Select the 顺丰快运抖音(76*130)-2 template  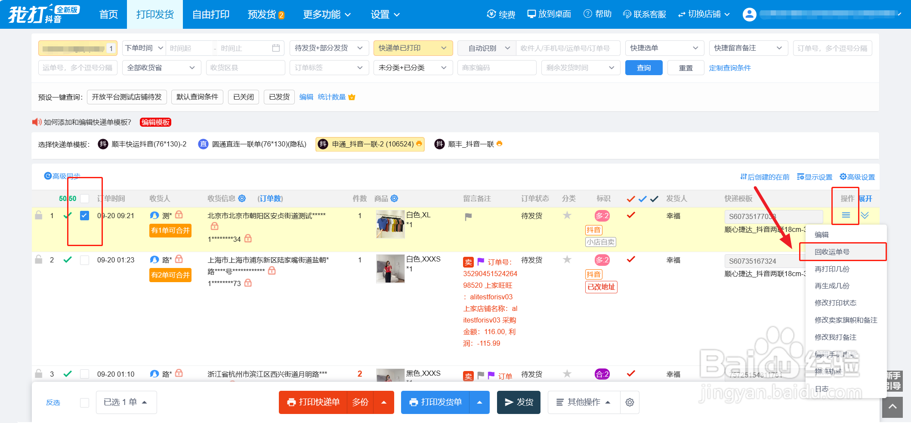(x=142, y=144)
